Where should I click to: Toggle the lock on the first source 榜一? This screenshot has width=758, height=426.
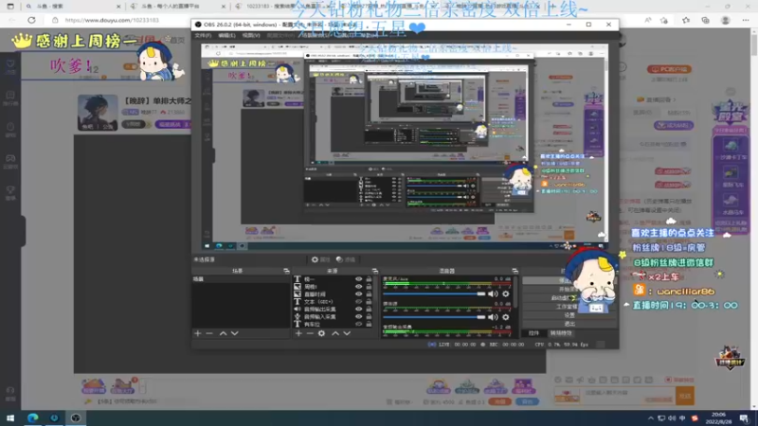click(x=369, y=279)
